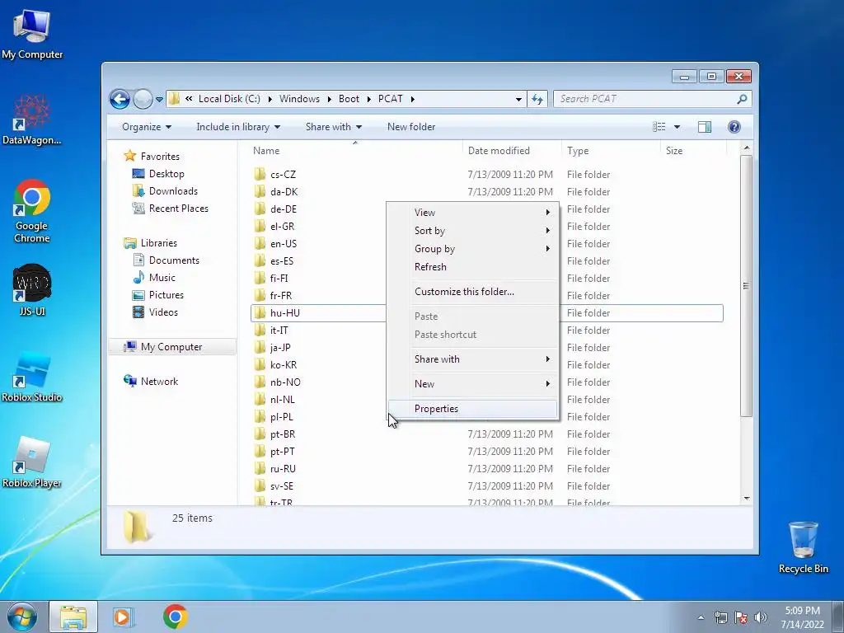Select Roblox Studio desktop icon
This screenshot has height=633, width=844.
tap(32, 377)
